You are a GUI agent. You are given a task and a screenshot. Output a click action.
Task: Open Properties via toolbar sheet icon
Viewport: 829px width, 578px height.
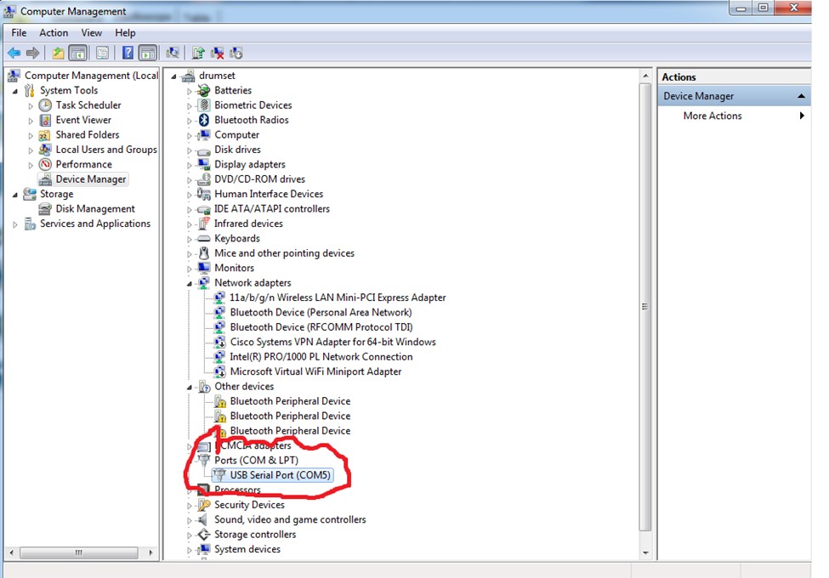103,53
